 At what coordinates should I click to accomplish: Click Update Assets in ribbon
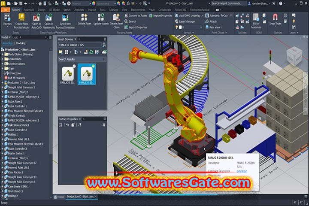point(101,19)
